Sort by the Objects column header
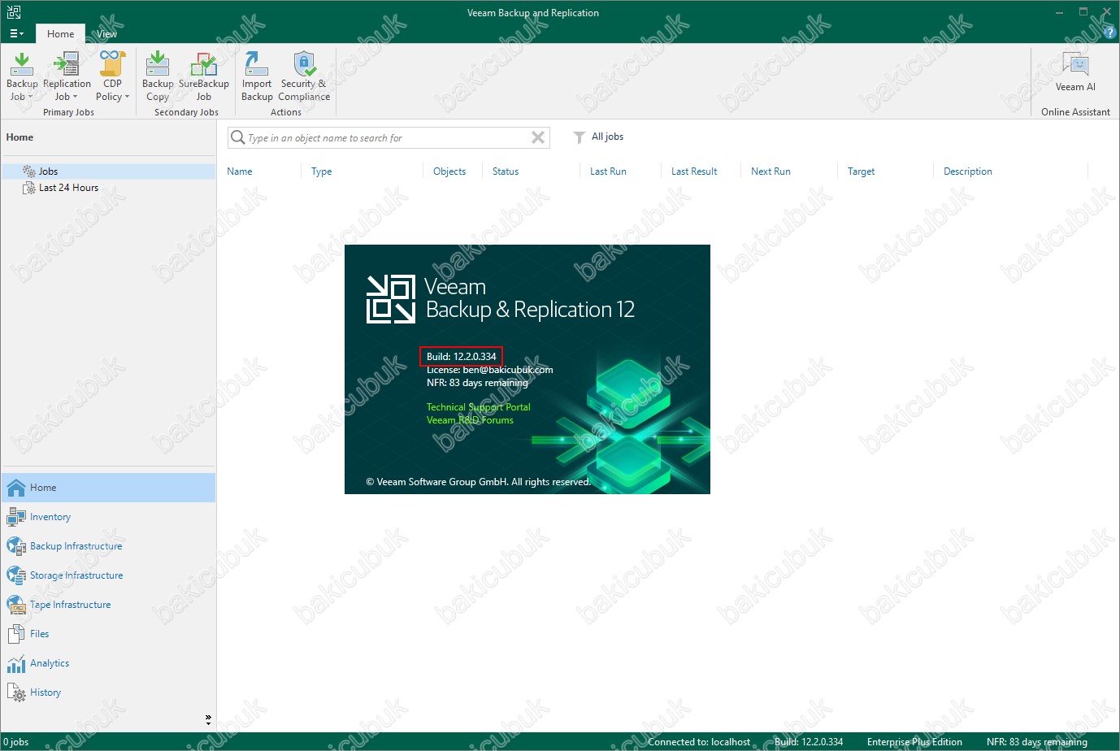The height and width of the screenshot is (751, 1120). point(449,171)
